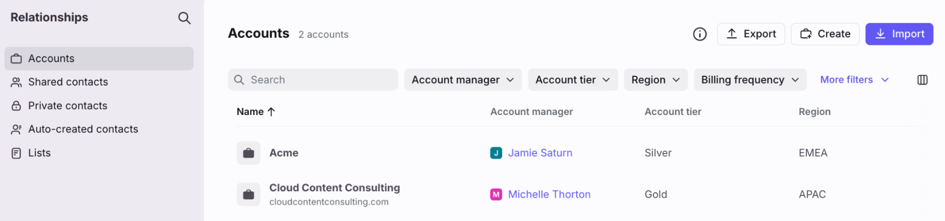Click the Acme briefcase icon
945x221 pixels.
click(x=249, y=153)
